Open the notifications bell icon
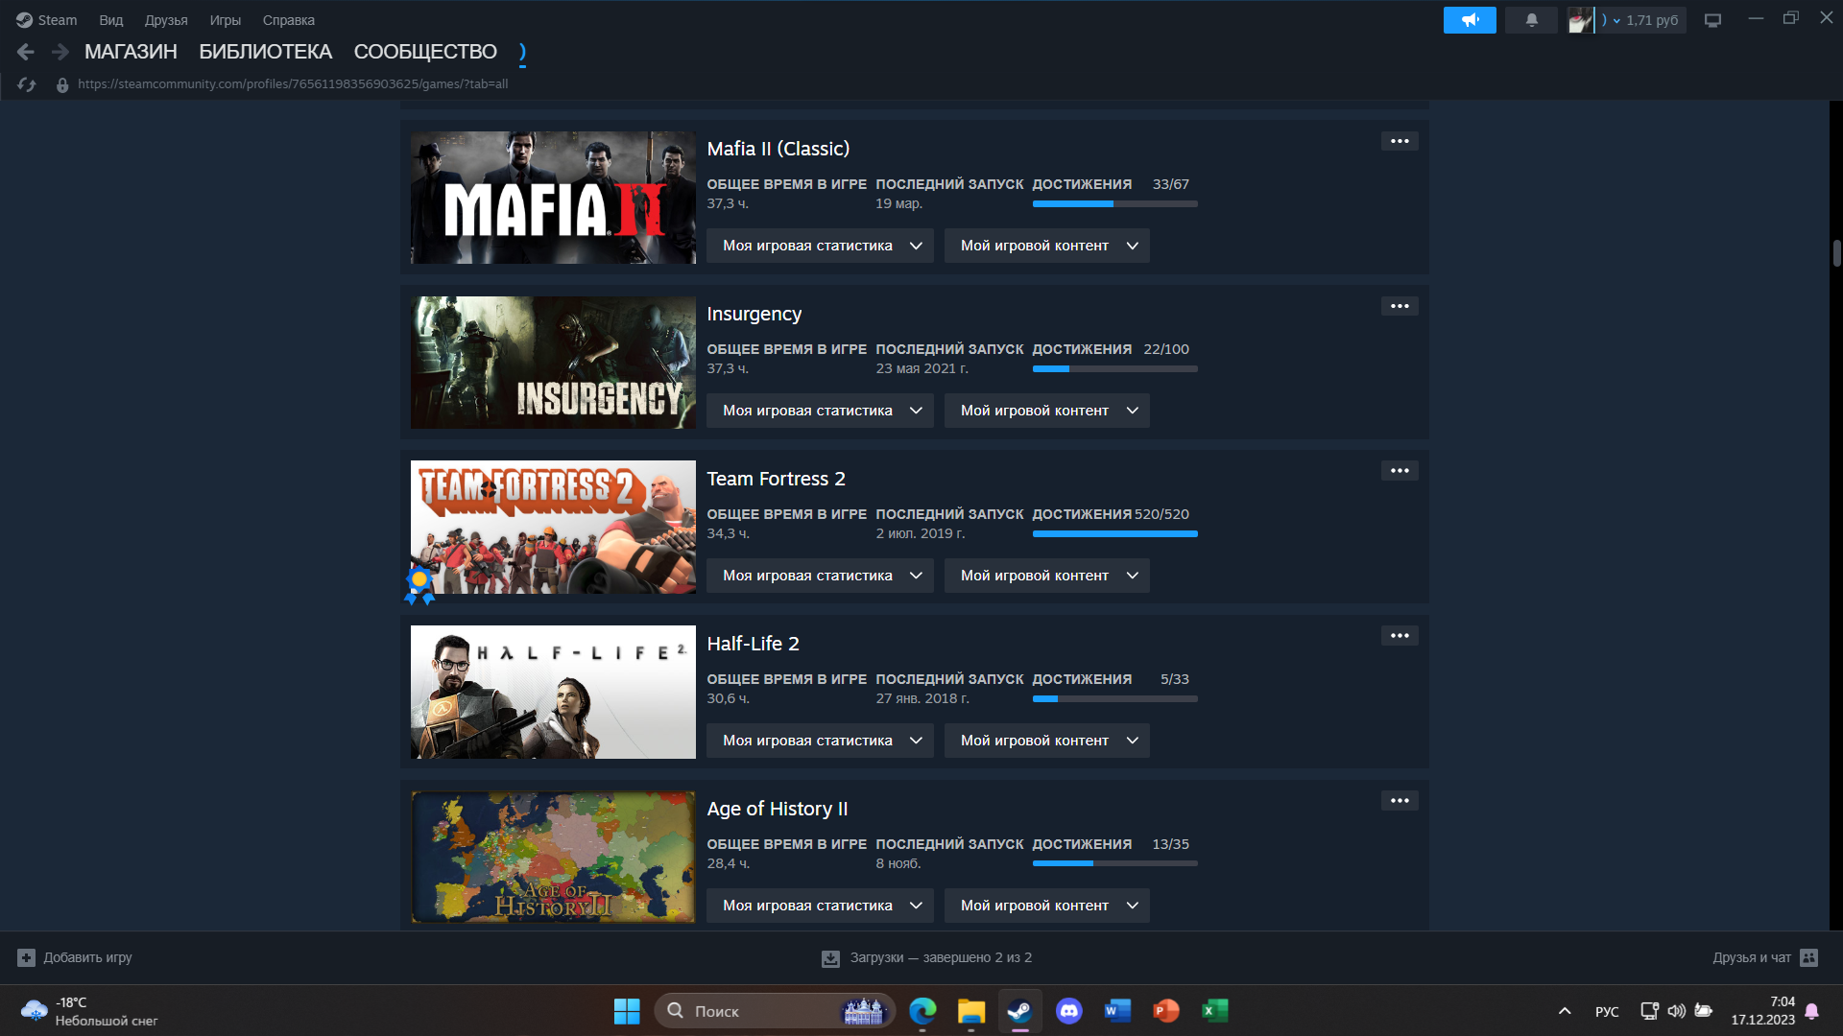Screen dimensions: 1843x1036 pyautogui.click(x=1531, y=20)
